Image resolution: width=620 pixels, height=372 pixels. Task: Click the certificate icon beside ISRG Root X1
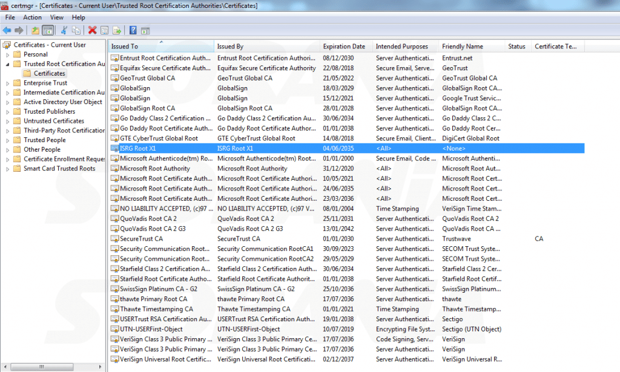tap(115, 148)
